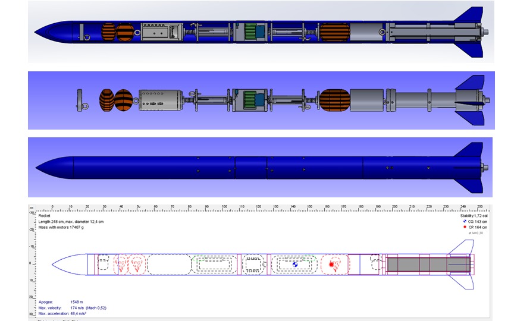Screen dimensions: 511x321
Task: Click the CG legend icon beside 'CG:143 cm'
Action: tap(465, 221)
